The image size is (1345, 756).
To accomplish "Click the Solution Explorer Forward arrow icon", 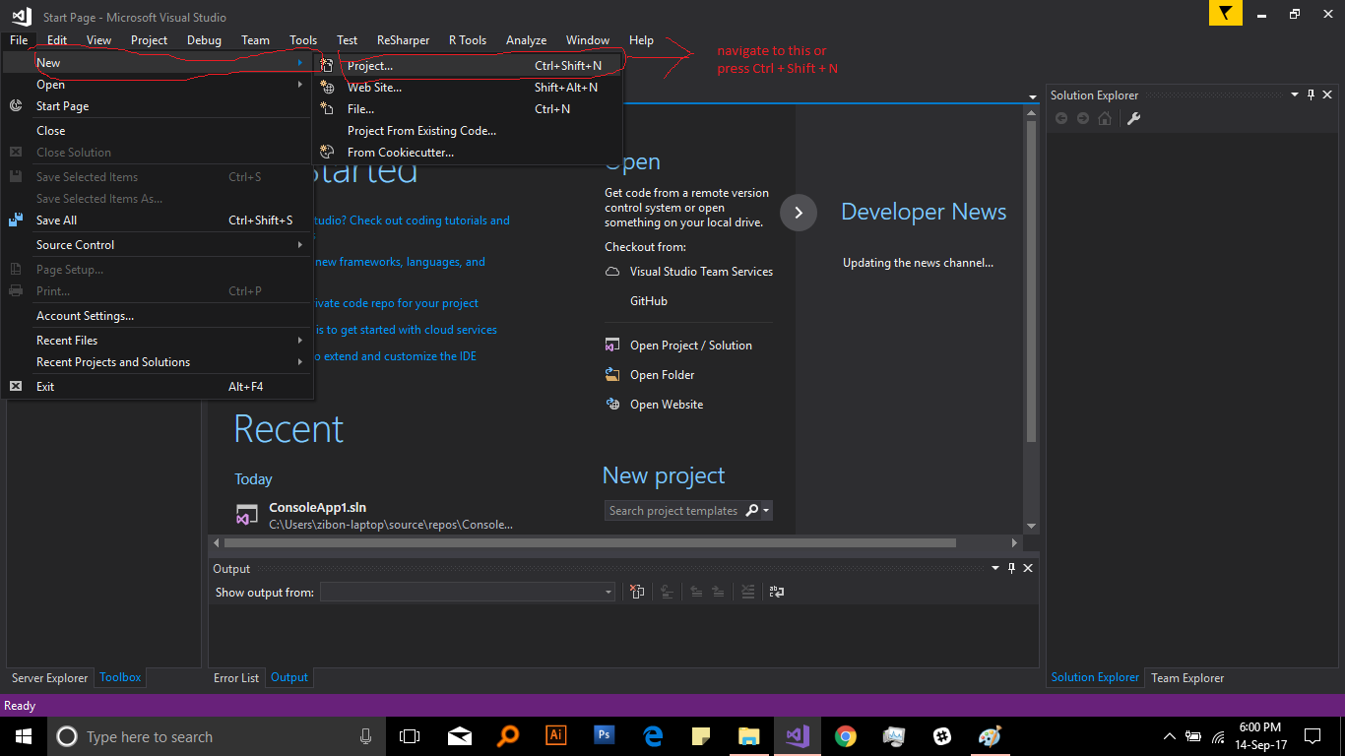I will click(x=1083, y=118).
